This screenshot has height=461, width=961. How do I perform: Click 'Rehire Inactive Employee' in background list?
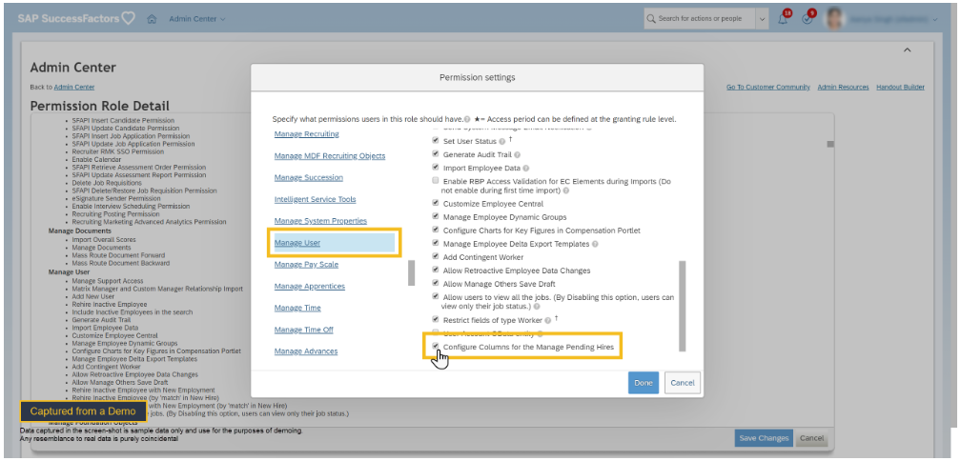[109, 304]
